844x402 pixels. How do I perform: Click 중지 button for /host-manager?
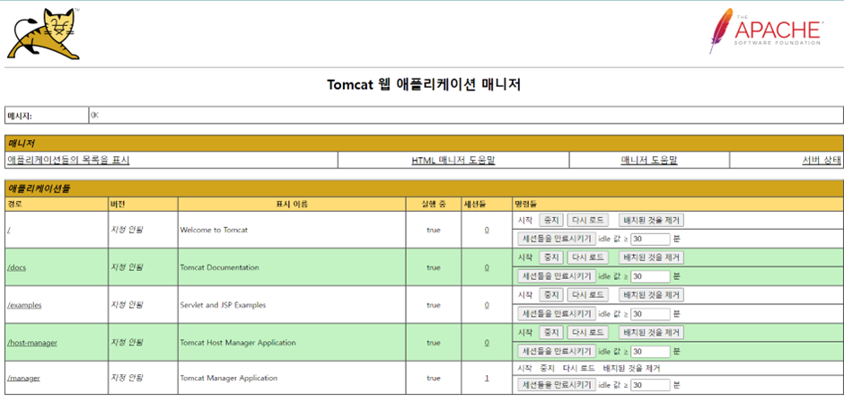click(x=551, y=333)
